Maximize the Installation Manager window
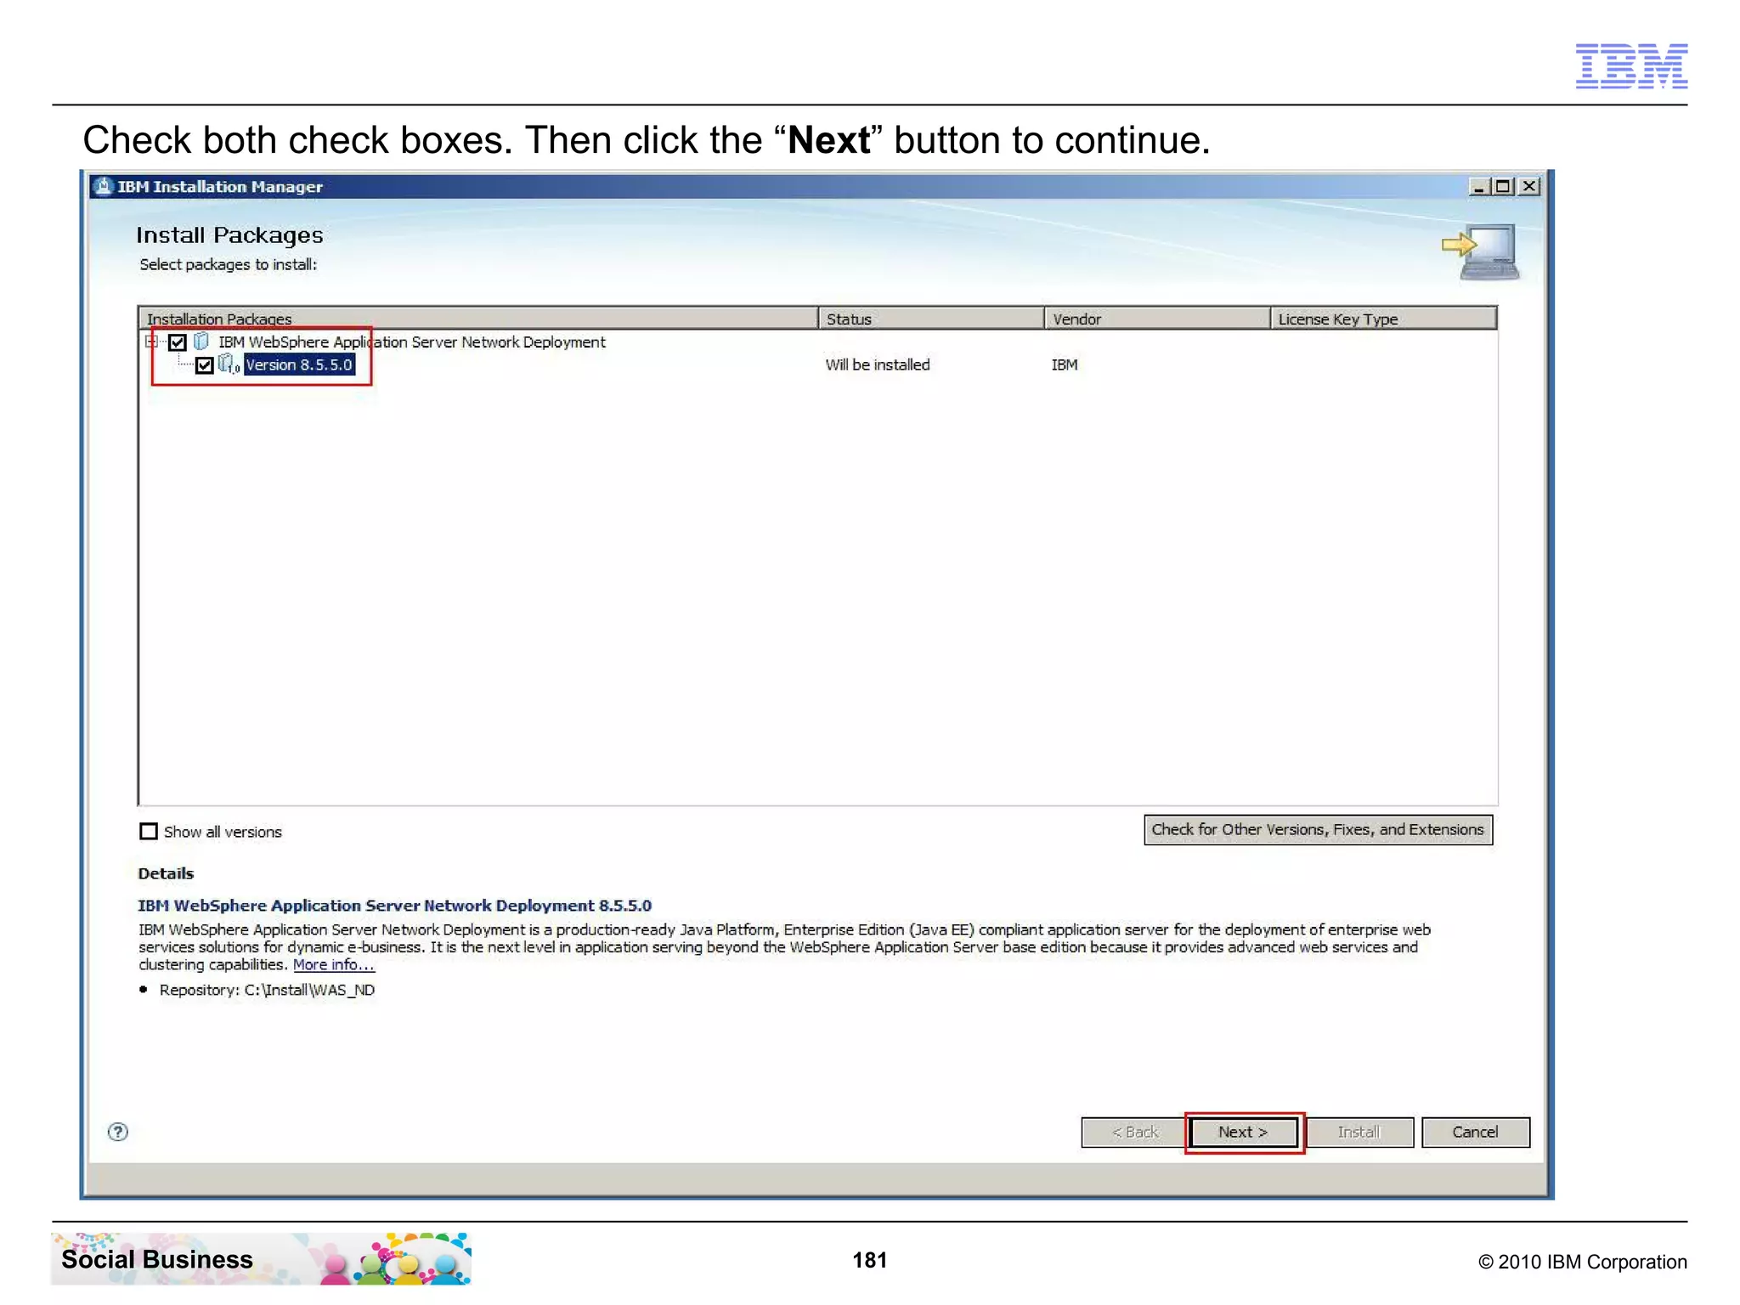The width and height of the screenshot is (1740, 1305). (1504, 186)
